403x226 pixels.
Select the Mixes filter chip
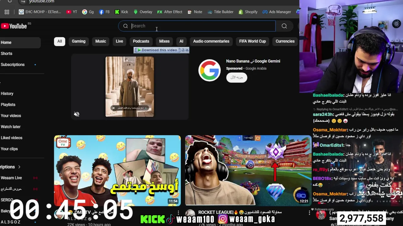point(164,41)
